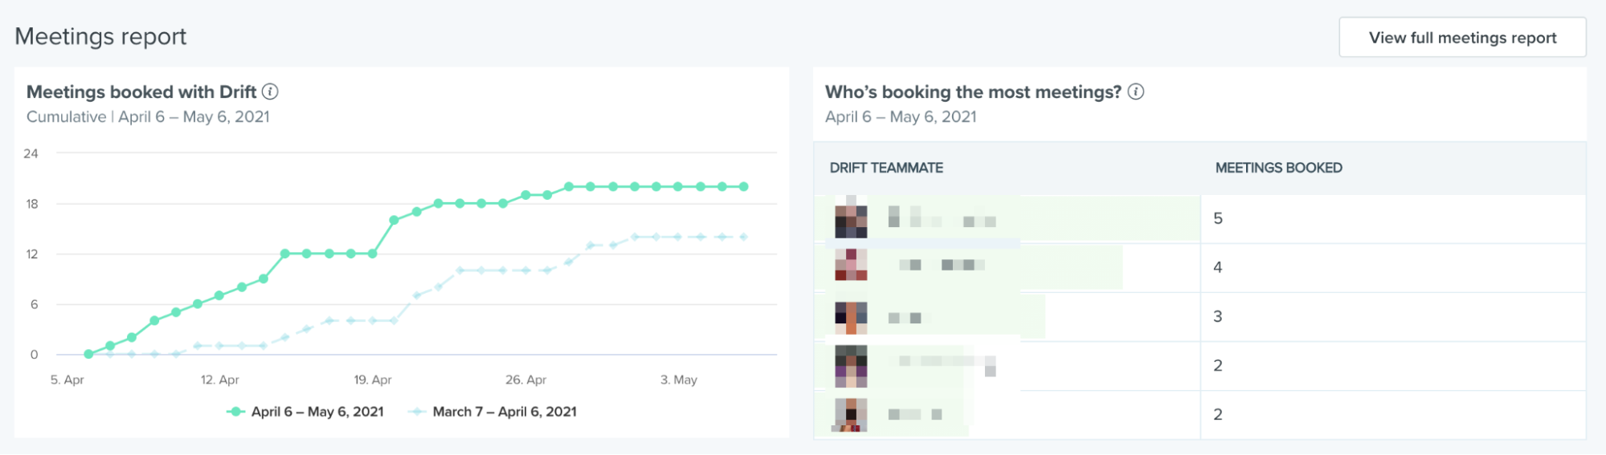The image size is (1606, 455).
Task: Click the last light-blue data point on chart
Action: (744, 237)
